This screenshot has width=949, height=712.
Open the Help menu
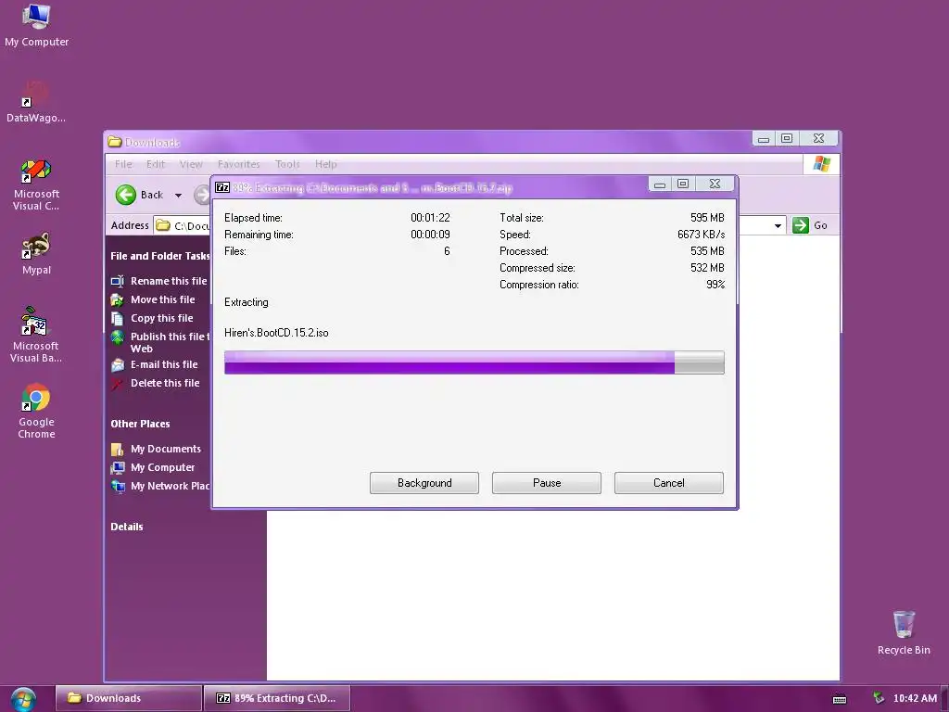pos(325,164)
